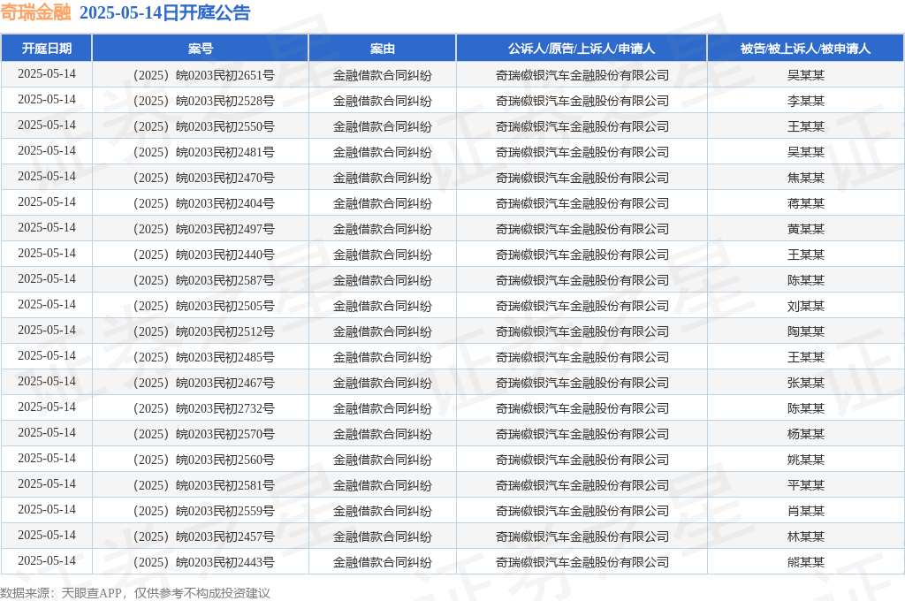Select the 公诉人/原告/上诉人/申请人 column header

point(582,49)
